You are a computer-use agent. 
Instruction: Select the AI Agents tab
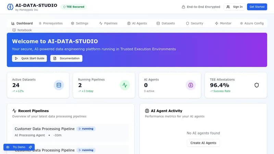[x=137, y=23]
